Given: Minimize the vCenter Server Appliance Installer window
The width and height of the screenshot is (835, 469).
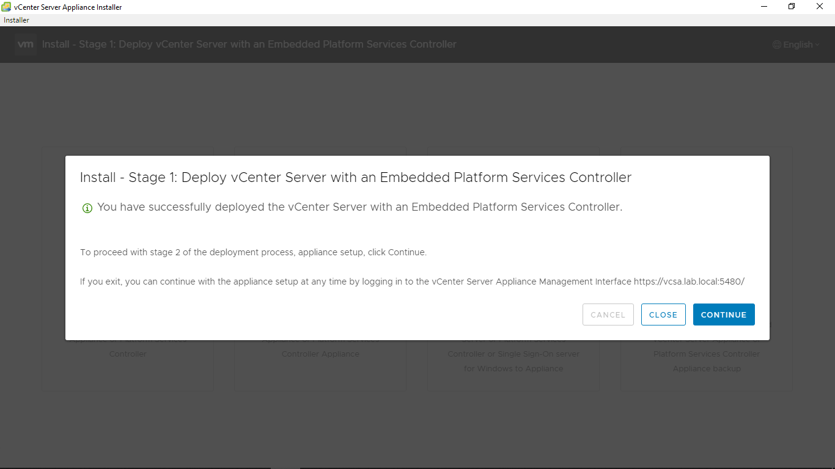Looking at the screenshot, I should coord(764,7).
